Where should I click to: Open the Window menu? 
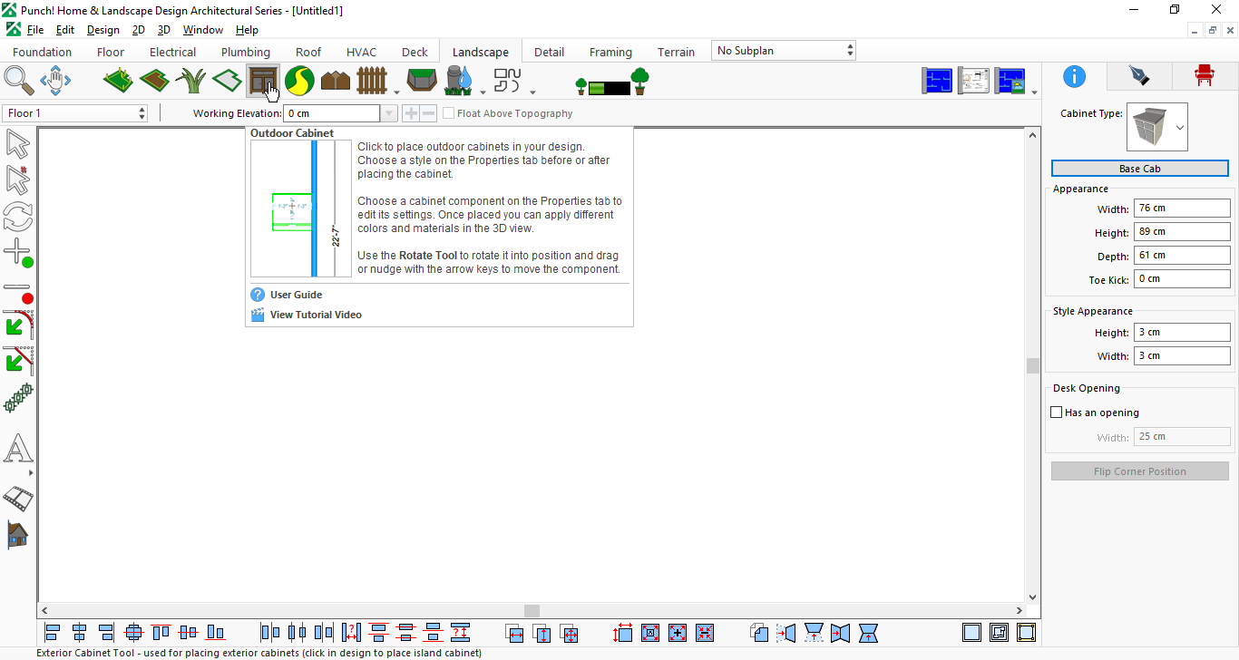click(203, 30)
